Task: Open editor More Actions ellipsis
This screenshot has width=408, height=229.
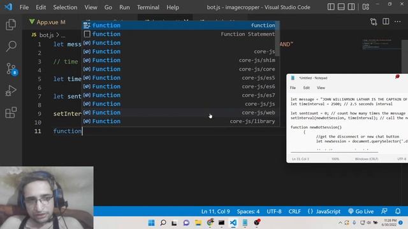Action: pos(397,22)
